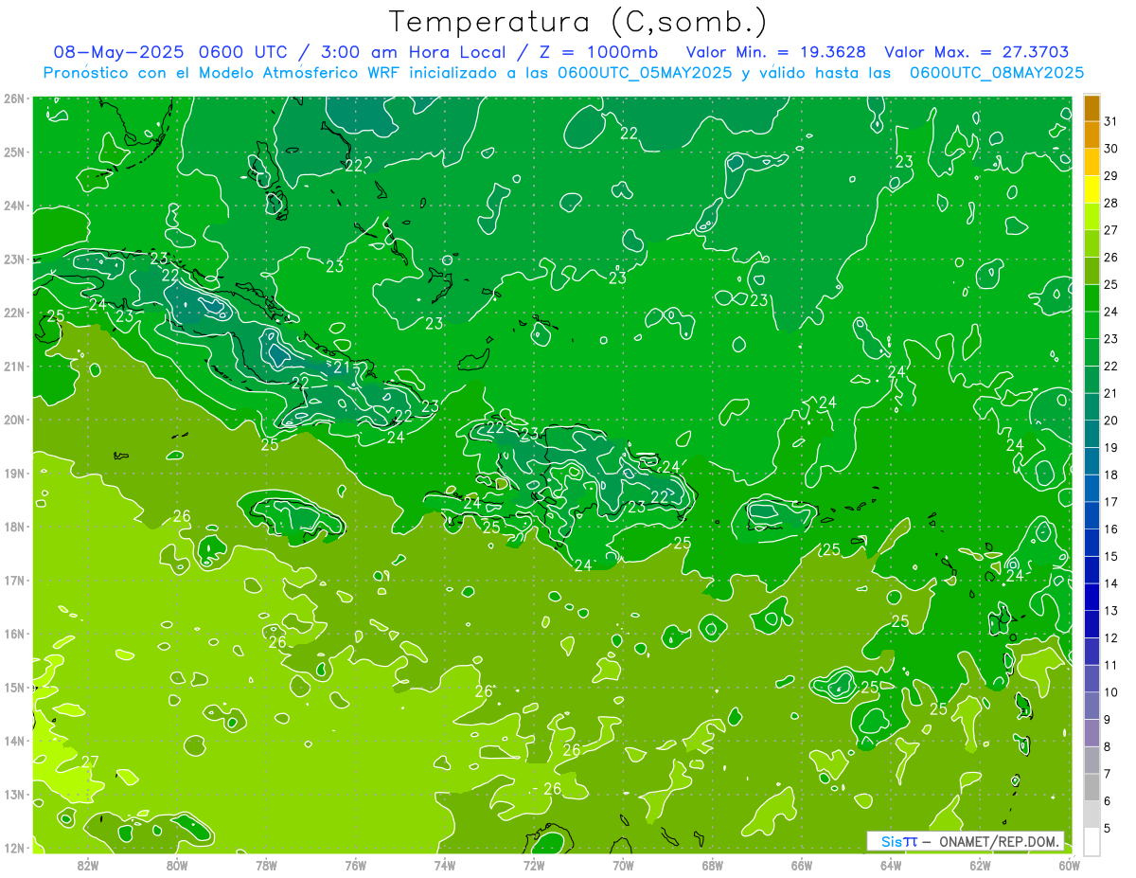
Task: Click the '28' label on the color scale
Action: [x=1110, y=203]
